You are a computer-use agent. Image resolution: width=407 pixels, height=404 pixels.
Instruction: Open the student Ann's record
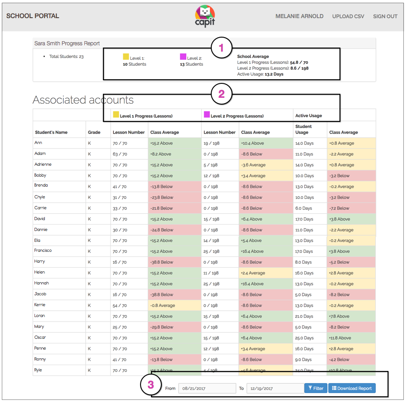click(x=39, y=143)
